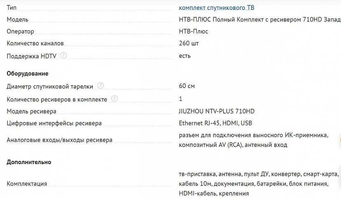Click the help icon next to Поддержка HDTV

coord(63,55)
